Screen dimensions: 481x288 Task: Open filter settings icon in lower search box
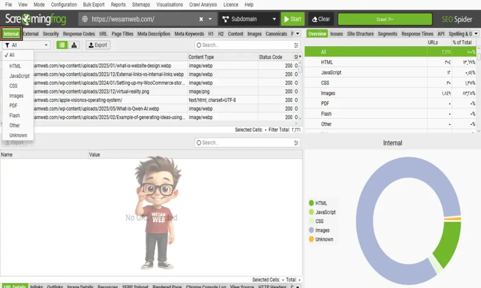pyautogui.click(x=296, y=143)
